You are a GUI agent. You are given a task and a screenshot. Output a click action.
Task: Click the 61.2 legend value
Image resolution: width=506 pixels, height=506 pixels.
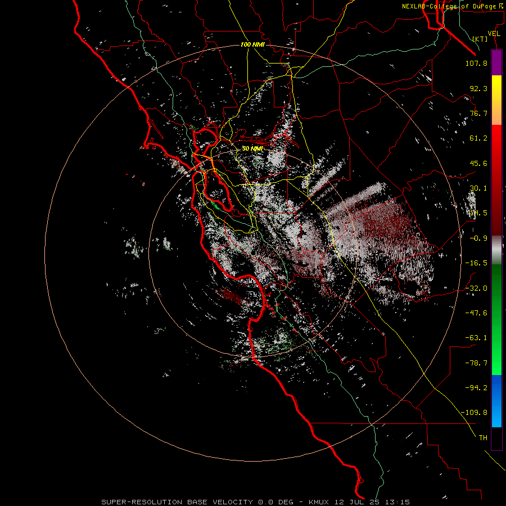(x=478, y=138)
